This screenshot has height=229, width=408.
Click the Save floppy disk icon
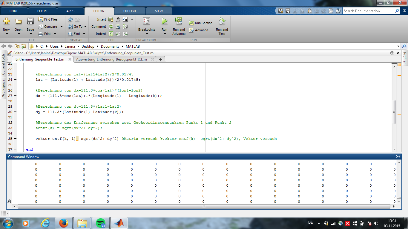coord(30,21)
